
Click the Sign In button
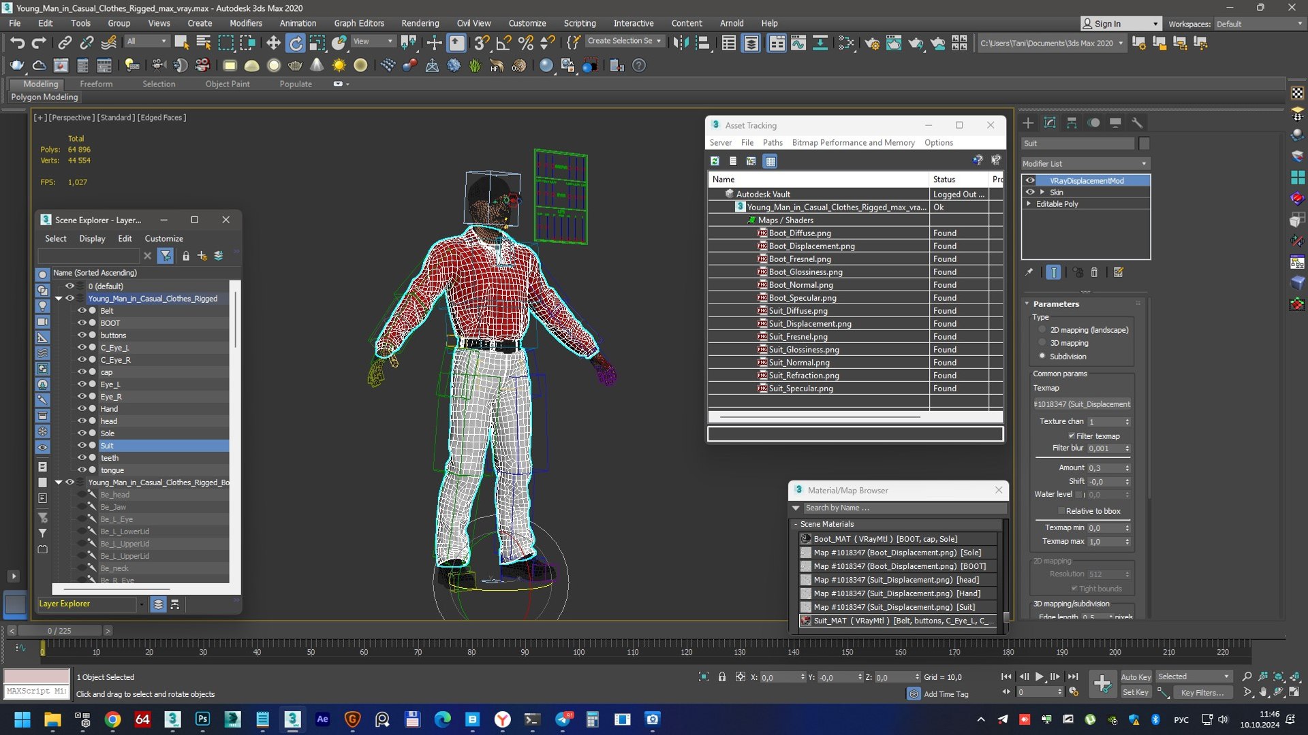coord(1120,24)
